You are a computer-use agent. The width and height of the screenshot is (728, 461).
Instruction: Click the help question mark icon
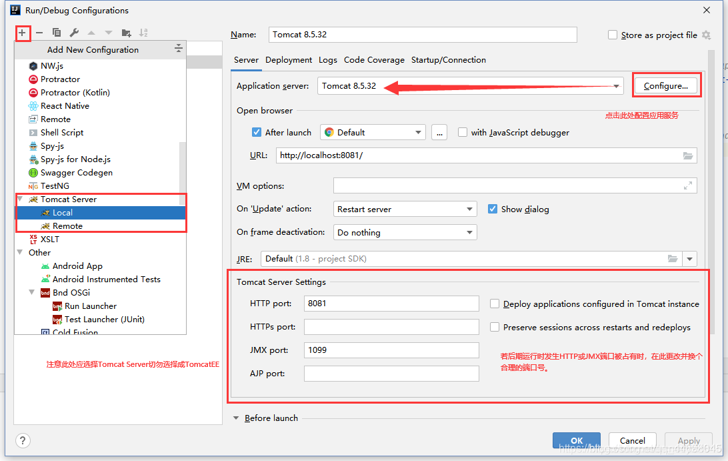[x=23, y=440]
